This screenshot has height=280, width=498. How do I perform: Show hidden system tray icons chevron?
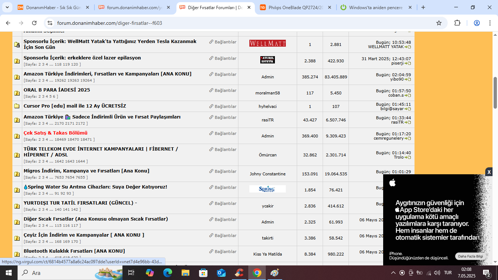(x=393, y=273)
